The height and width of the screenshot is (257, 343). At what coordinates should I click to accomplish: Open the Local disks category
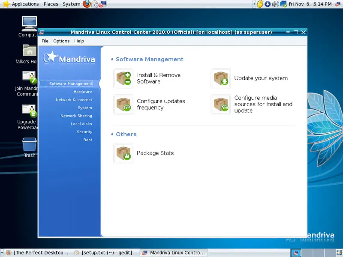click(x=81, y=124)
